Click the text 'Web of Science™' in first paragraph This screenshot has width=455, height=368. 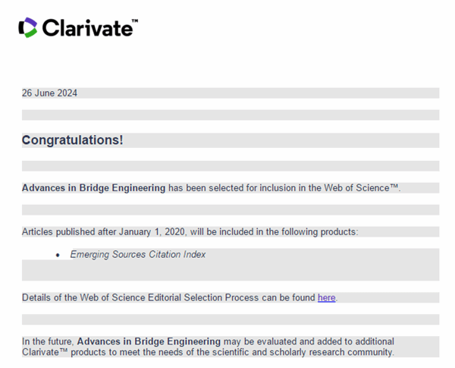pos(362,188)
